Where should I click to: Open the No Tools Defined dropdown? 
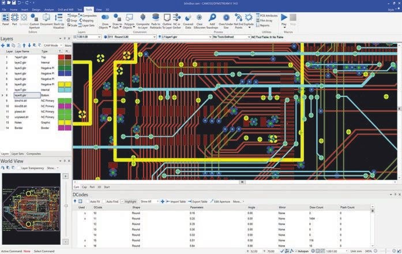tap(231, 37)
